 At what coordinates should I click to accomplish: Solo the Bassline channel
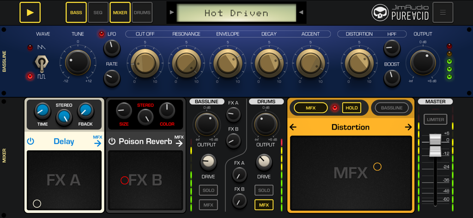(208, 190)
